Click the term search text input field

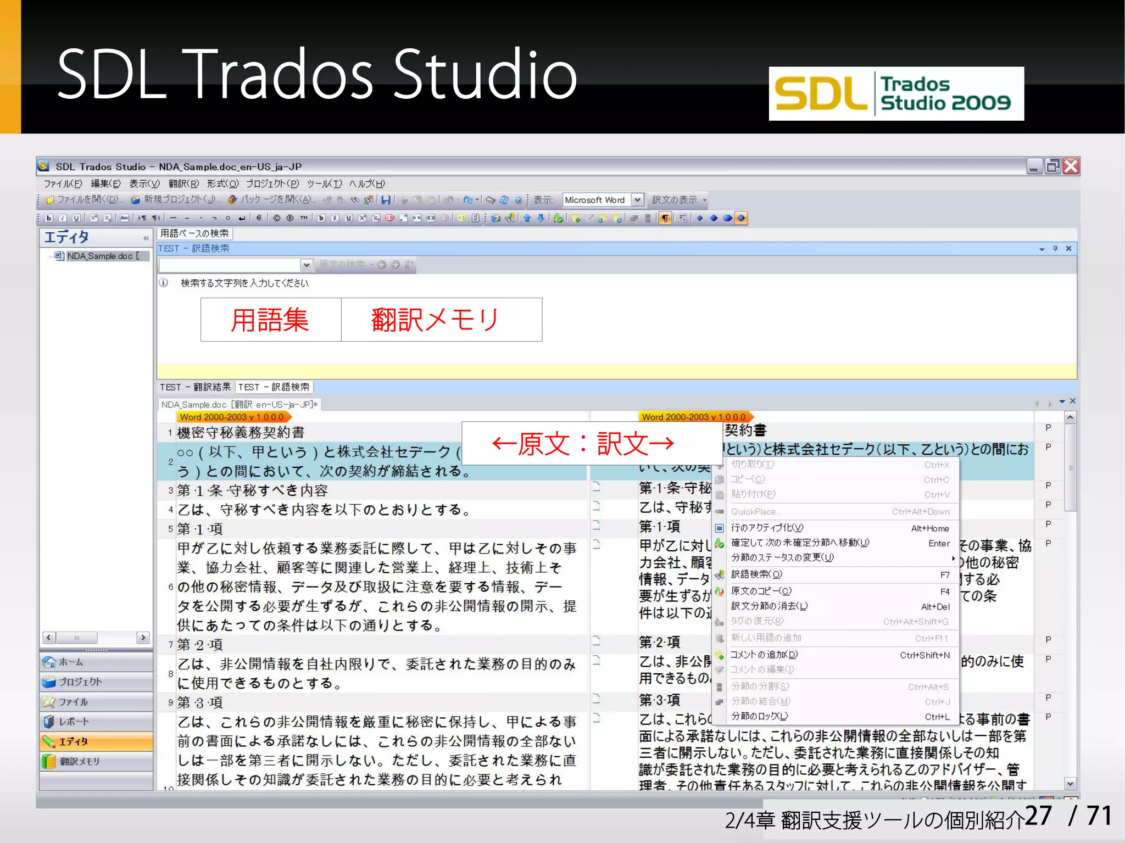230,265
